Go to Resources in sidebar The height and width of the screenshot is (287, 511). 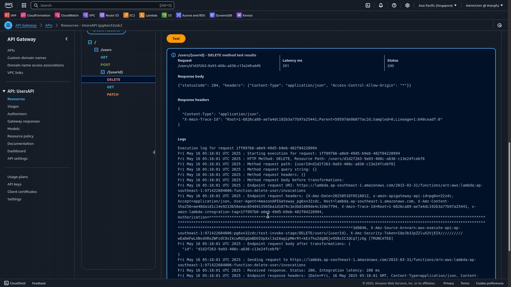point(16,99)
